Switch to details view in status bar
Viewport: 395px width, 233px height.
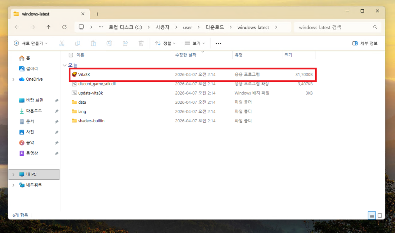pyautogui.click(x=371, y=215)
